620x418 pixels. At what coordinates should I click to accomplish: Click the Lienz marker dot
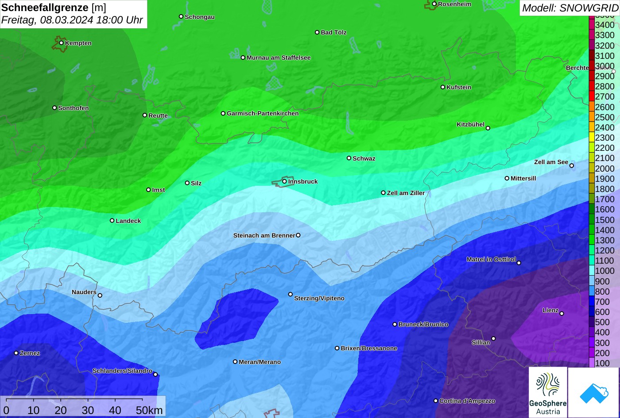pyautogui.click(x=562, y=314)
